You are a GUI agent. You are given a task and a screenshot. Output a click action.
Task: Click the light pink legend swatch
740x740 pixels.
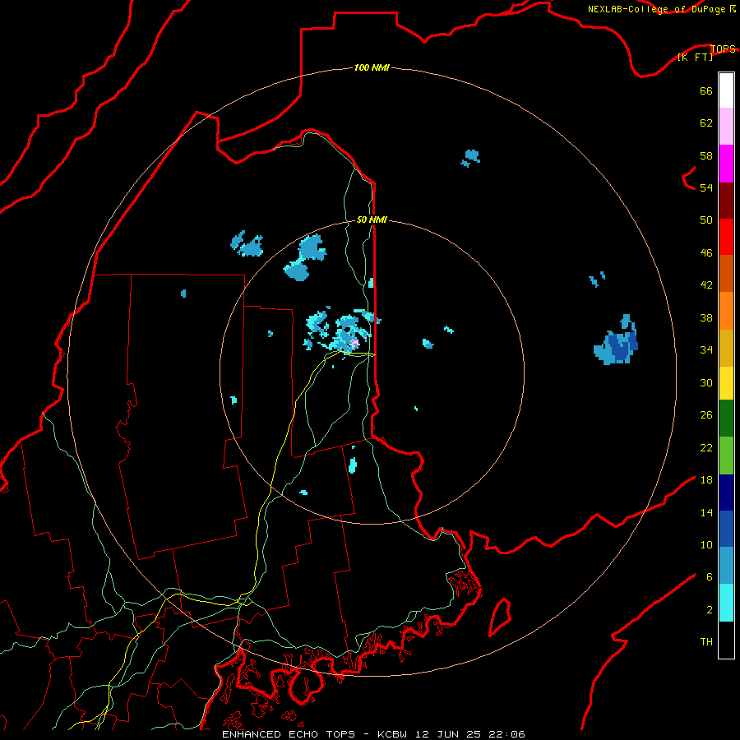pos(726,127)
